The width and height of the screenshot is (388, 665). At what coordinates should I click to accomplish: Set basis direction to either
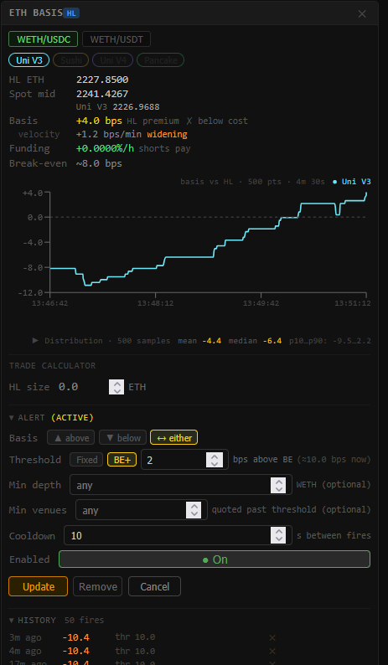click(x=174, y=438)
